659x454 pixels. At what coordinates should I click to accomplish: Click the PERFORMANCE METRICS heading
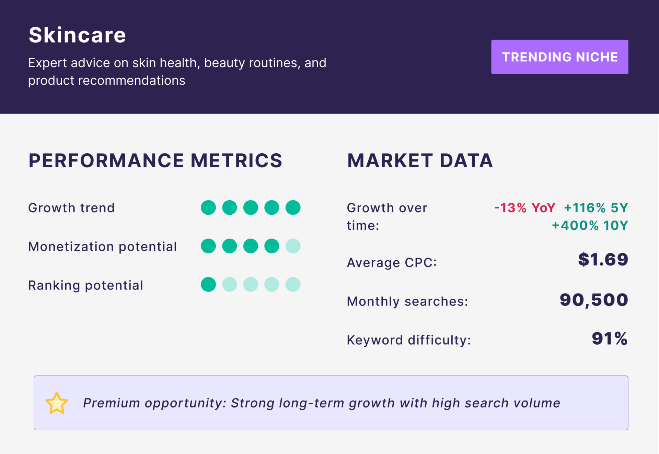pyautogui.click(x=155, y=160)
